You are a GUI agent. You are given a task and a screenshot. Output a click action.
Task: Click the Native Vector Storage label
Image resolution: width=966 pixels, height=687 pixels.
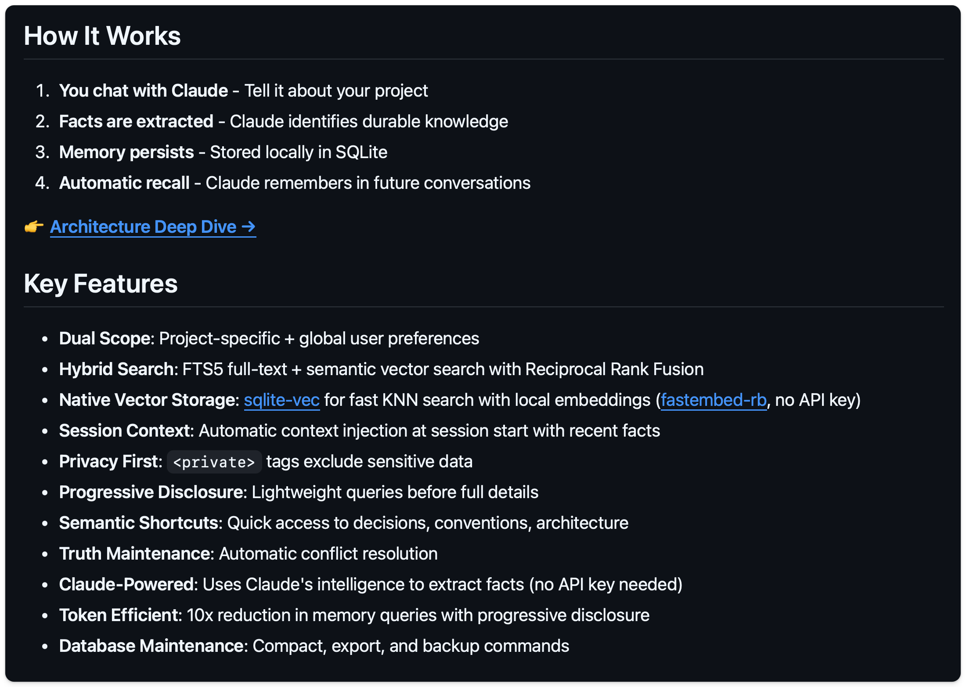pyautogui.click(x=148, y=400)
